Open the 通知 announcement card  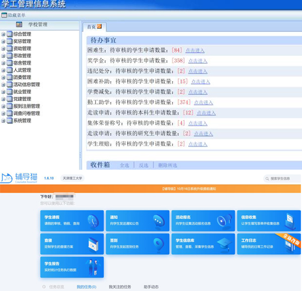(137, 220)
